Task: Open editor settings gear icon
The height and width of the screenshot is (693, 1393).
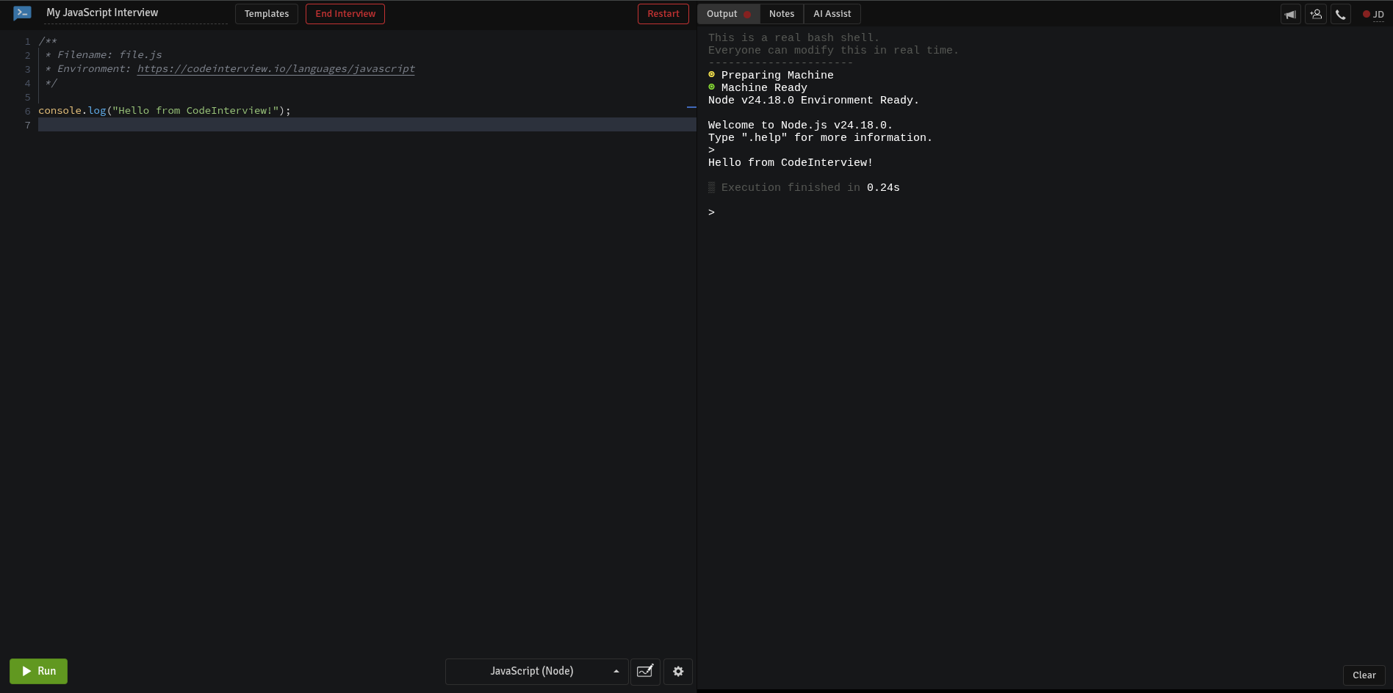Action: (x=678, y=671)
